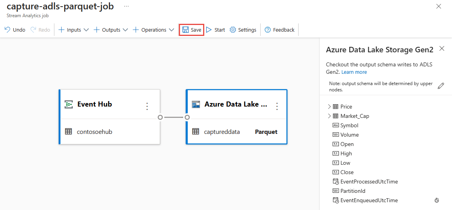The image size is (452, 210).
Task: Select the Low field name
Action: (345, 163)
